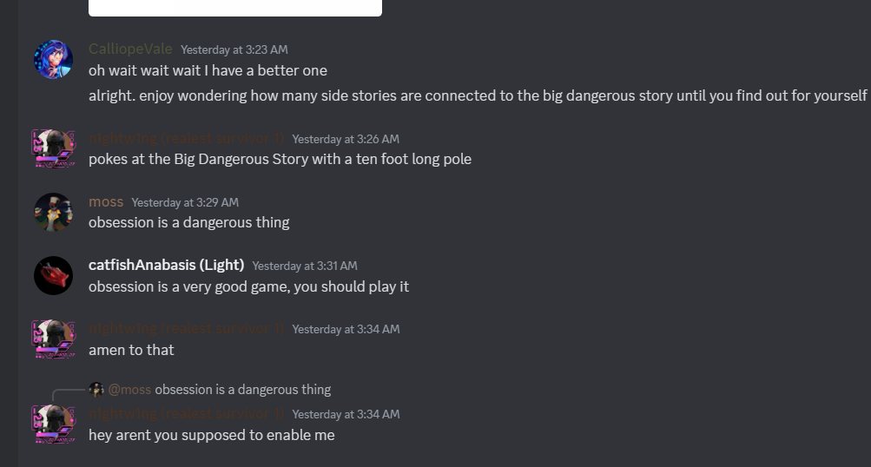Click nightwing's avatar beside pole message

[53, 148]
